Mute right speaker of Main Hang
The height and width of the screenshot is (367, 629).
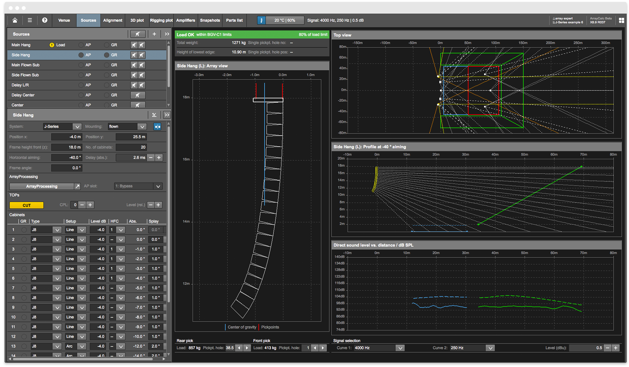tap(142, 45)
